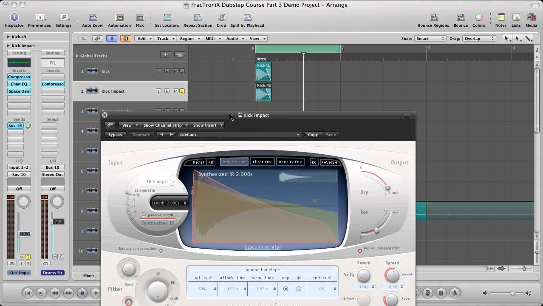Open the Audio menu in Arrange
Screen dimensions: 543x306
coord(235,38)
